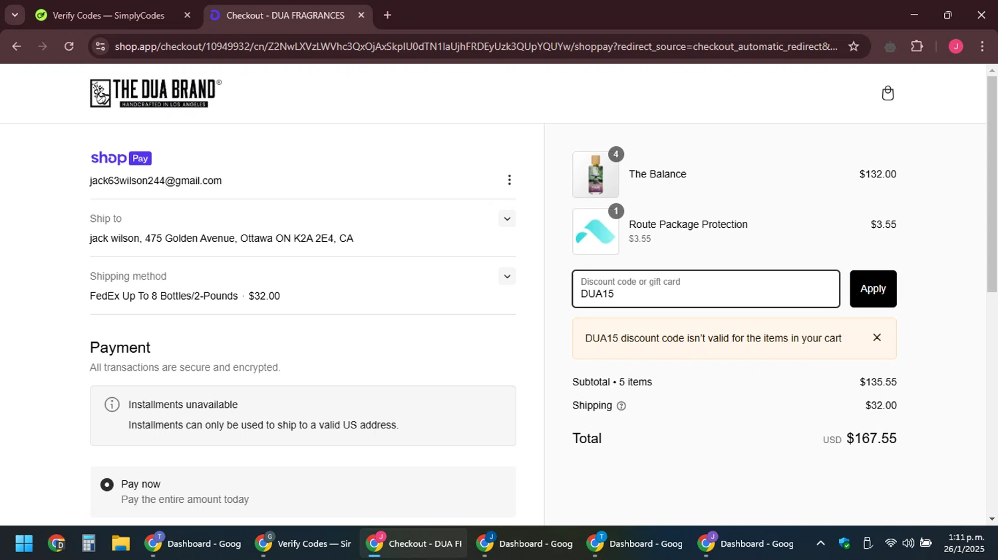Open Windows Security tray icon
The height and width of the screenshot is (560, 998).
(x=845, y=543)
